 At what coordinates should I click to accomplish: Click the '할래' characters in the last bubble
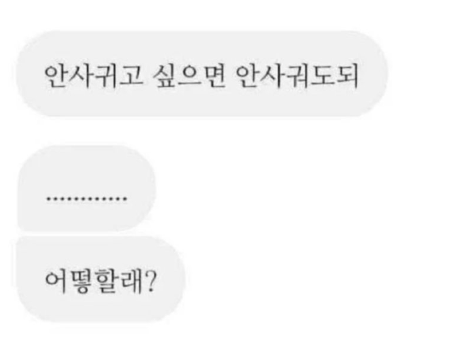point(120,282)
